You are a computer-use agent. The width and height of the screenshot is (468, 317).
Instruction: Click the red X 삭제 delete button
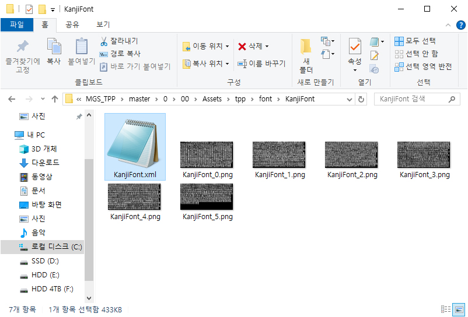(253, 46)
